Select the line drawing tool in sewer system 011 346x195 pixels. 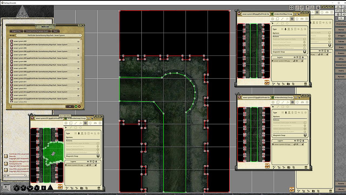71,128
